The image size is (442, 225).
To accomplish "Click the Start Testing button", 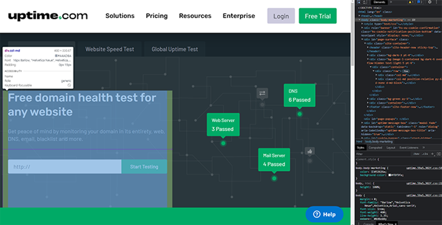I will tap(144, 167).
